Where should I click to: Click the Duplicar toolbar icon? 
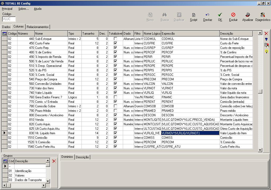(179, 15)
